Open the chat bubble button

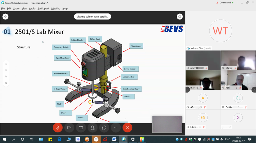click(x=104, y=128)
